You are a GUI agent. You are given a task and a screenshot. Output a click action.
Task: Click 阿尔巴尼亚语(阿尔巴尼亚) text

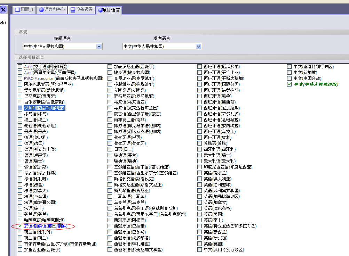click(x=48, y=84)
